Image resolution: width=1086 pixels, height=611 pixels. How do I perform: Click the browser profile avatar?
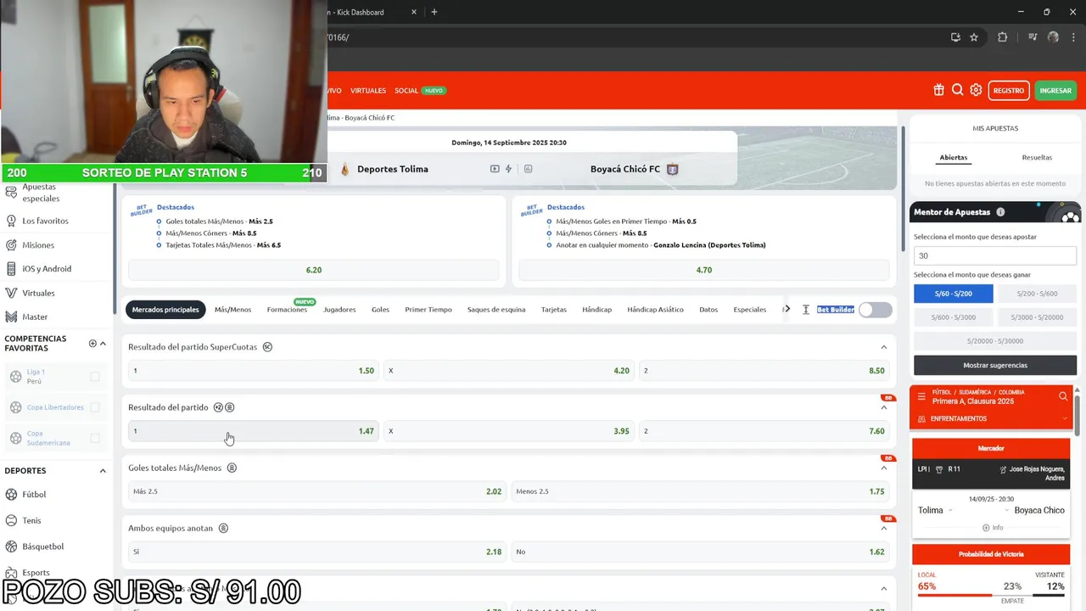pos(1053,37)
